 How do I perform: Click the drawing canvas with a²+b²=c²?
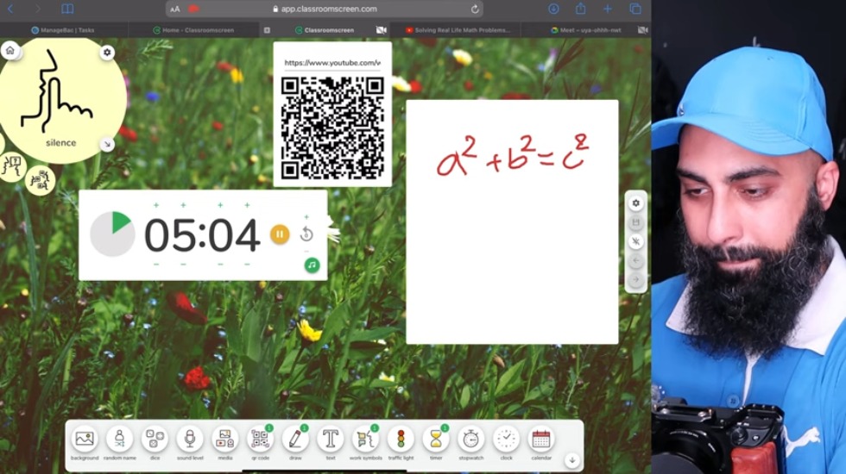pyautogui.click(x=512, y=222)
